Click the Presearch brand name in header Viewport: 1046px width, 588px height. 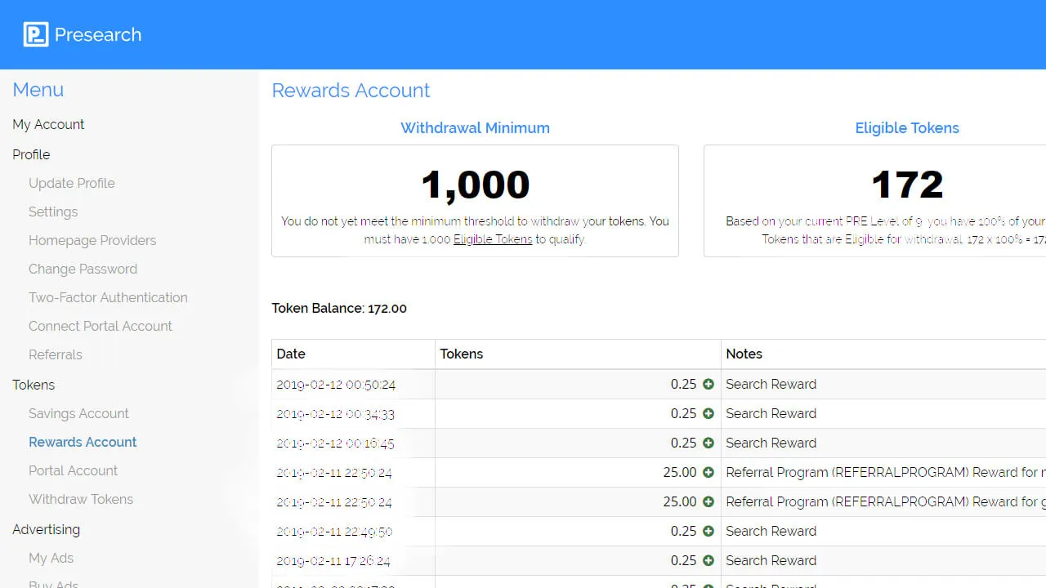click(x=98, y=34)
